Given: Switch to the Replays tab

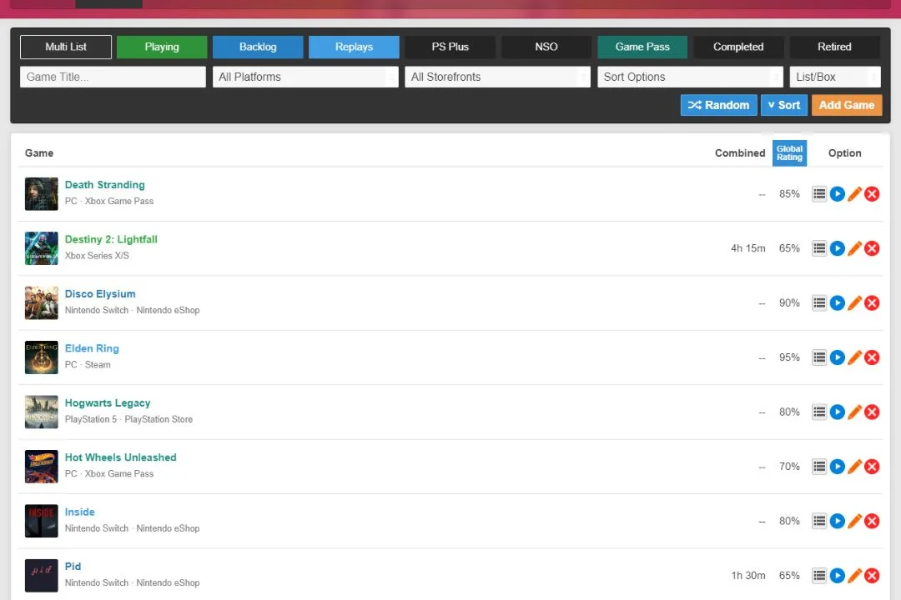Looking at the screenshot, I should (354, 47).
